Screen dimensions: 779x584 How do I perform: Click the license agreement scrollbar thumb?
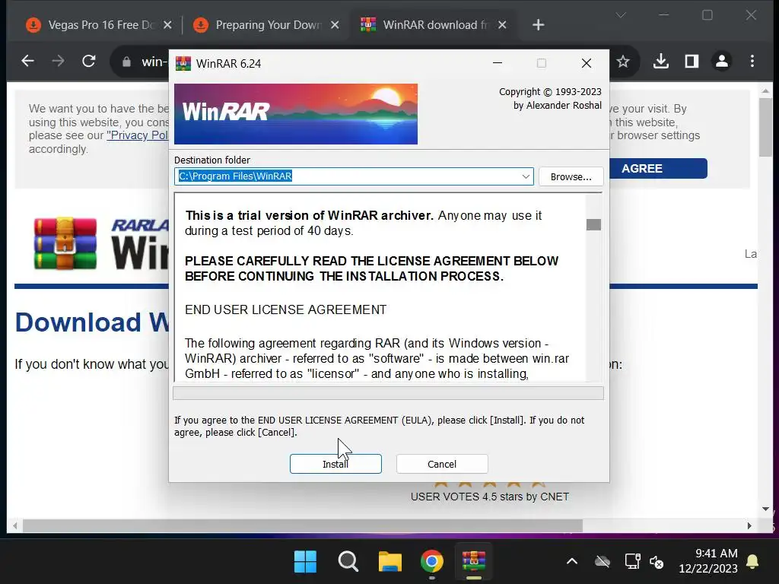(593, 224)
